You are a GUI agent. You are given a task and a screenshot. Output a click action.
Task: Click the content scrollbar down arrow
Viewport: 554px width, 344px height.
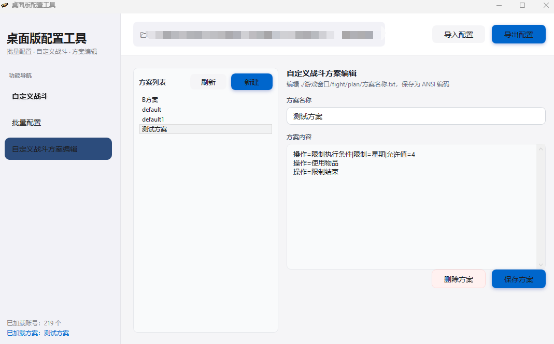click(541, 264)
